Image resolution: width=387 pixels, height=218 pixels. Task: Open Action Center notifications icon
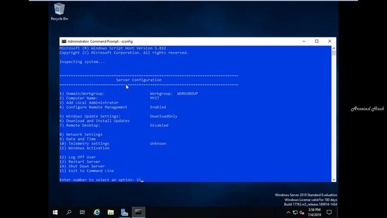(329, 213)
